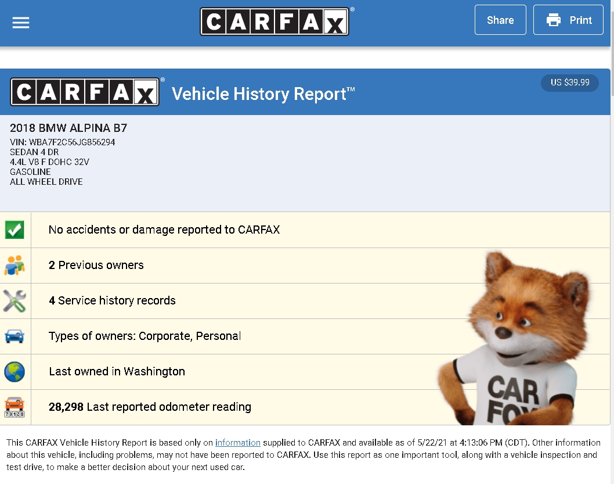Select 'Last owned in Washington' row
Image resolution: width=614 pixels, height=484 pixels.
(305, 372)
